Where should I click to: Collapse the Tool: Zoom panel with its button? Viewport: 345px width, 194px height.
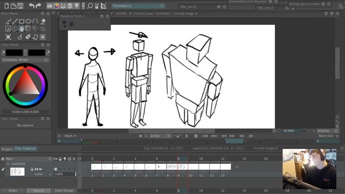[43, 119]
